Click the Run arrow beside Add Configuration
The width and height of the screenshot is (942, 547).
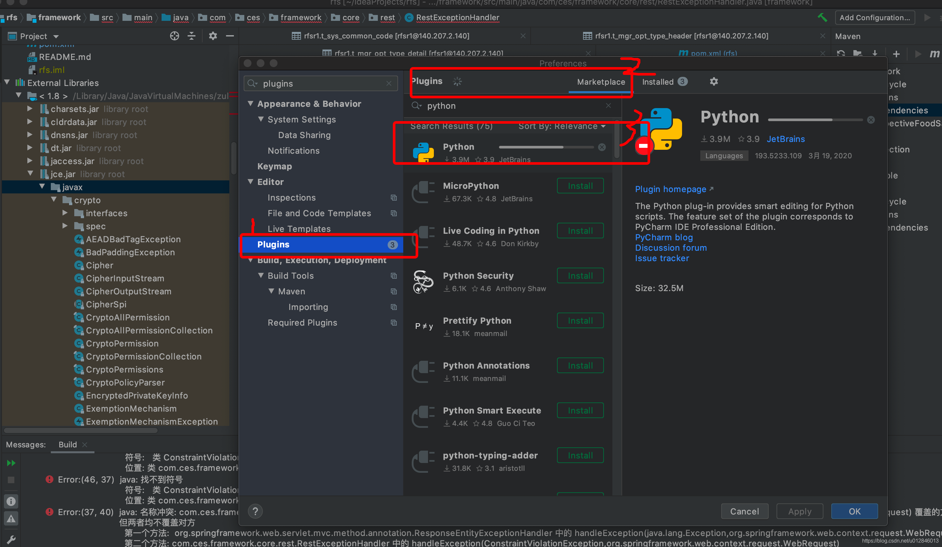coord(927,18)
